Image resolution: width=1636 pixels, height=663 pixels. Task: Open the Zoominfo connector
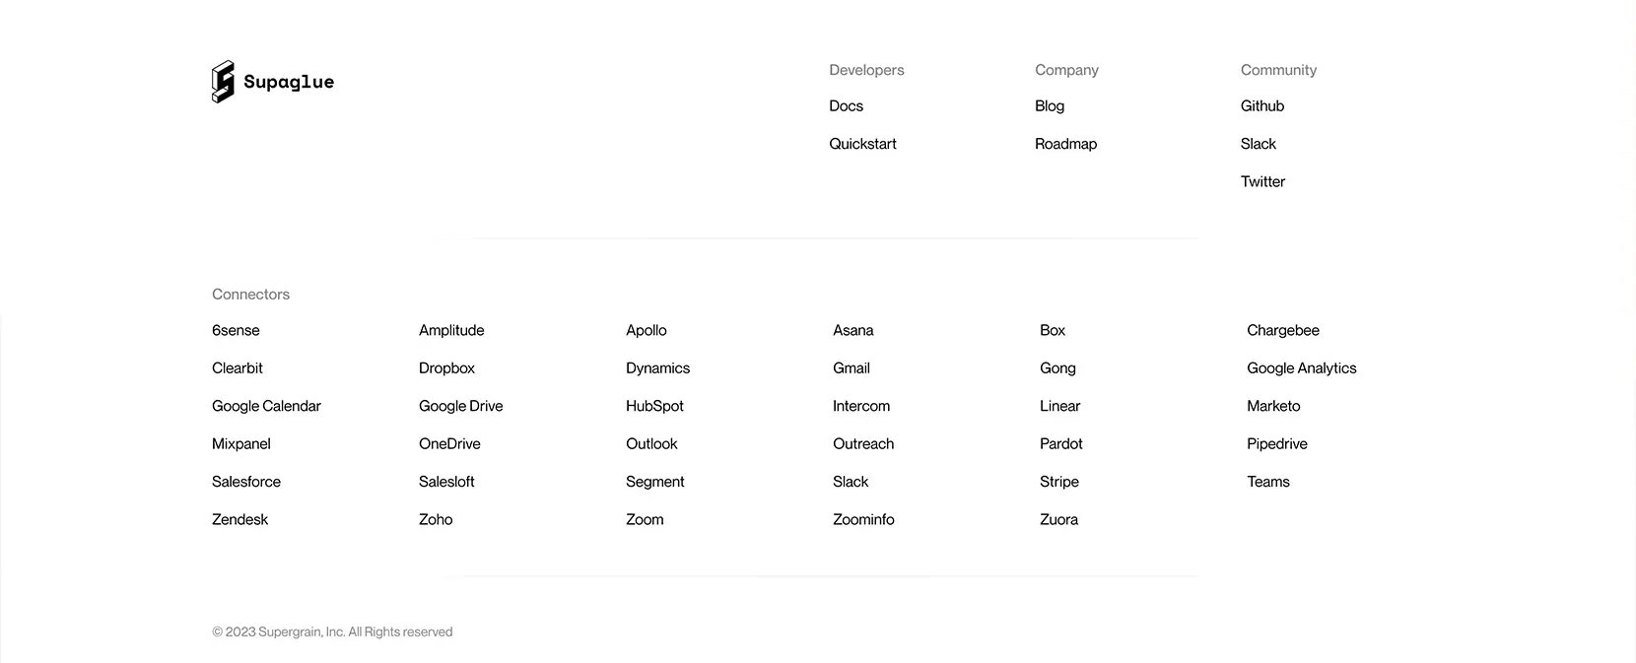pyautogui.click(x=863, y=519)
